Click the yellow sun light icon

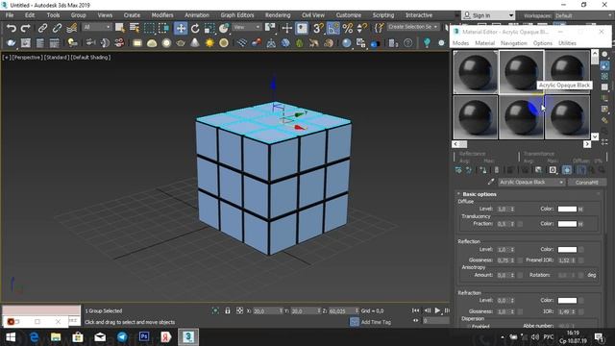pos(209,43)
